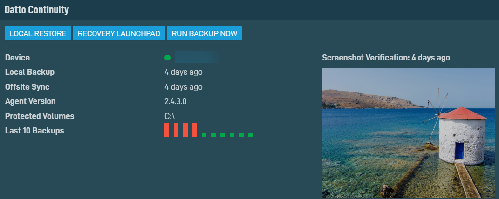This screenshot has height=199, width=499.
Task: Click the Local Backup label
Action: point(30,73)
